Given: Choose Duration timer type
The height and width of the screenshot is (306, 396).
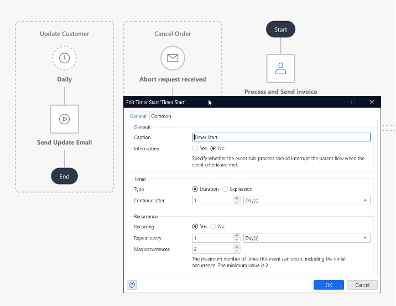Looking at the screenshot, I should (x=195, y=189).
